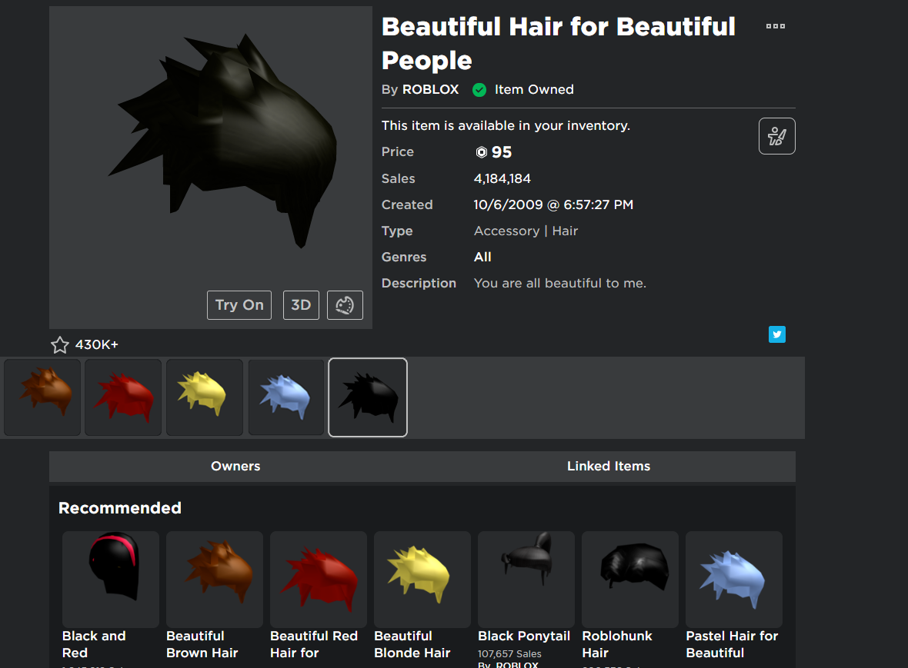Screen dimensions: 908x668
Task: Click the green Item Owned checkmark icon
Action: coord(479,89)
